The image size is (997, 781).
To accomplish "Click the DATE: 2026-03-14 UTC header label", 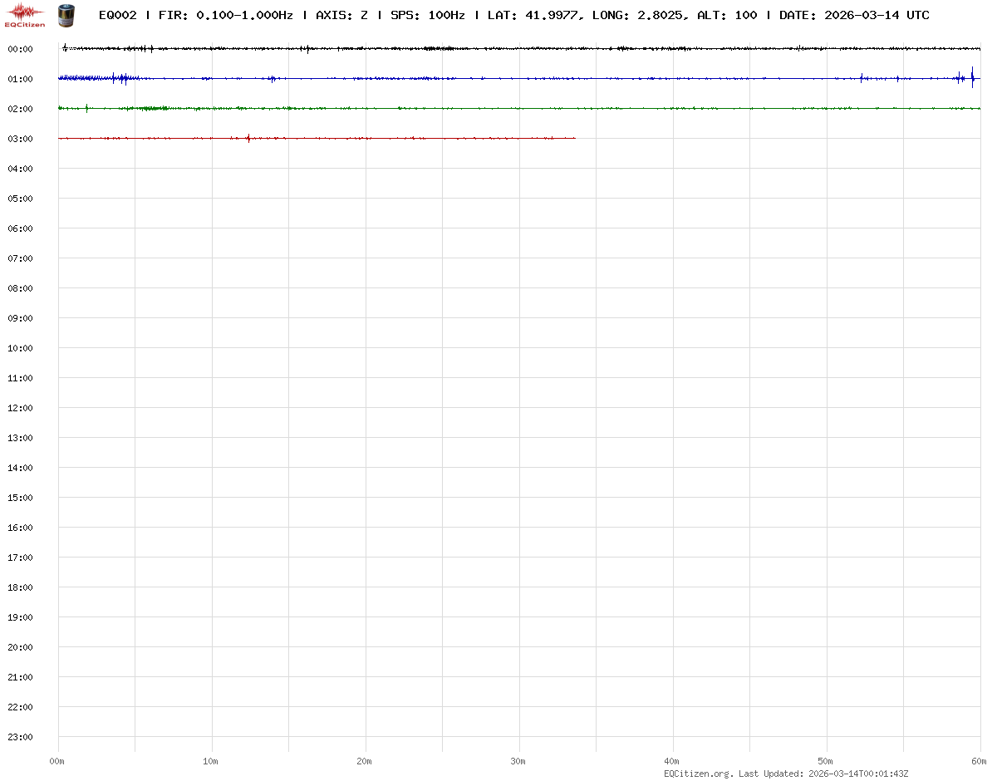I will click(x=854, y=15).
